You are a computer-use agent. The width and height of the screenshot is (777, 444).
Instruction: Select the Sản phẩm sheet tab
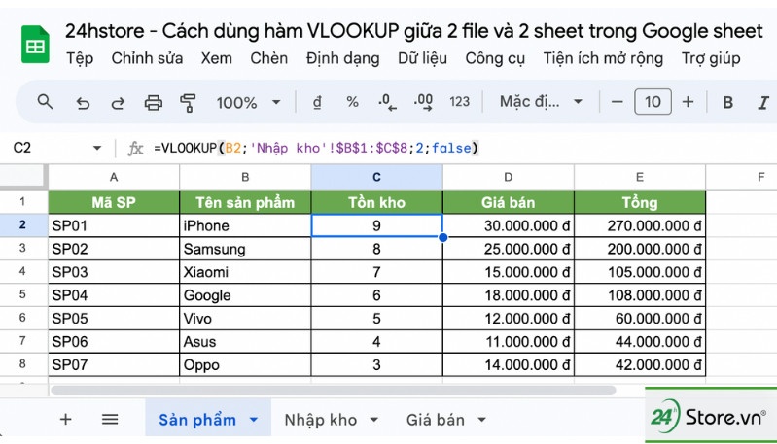pos(197,420)
